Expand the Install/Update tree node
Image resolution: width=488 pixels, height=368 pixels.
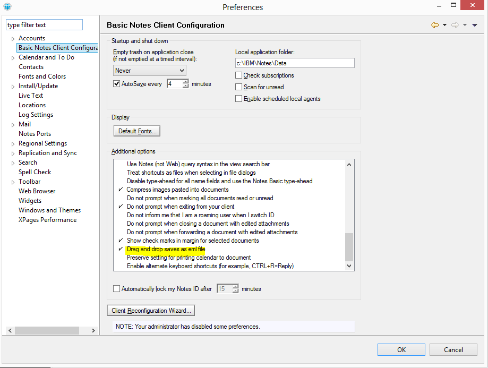click(13, 87)
